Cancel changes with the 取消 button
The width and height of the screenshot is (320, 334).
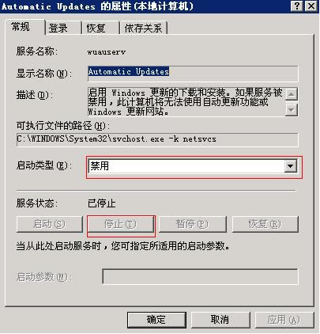point(220,320)
